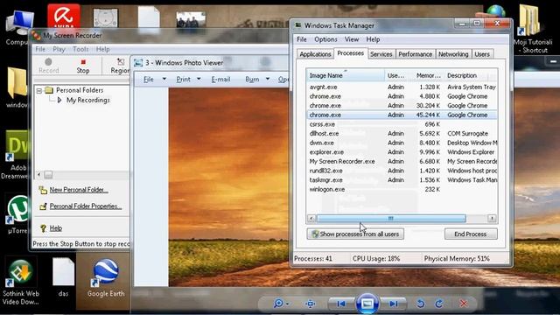Open the Avira desktop icon
This screenshot has width=560, height=315.
64,16
